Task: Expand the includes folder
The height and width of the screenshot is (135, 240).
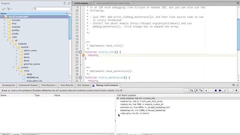Action: (x=4, y=20)
